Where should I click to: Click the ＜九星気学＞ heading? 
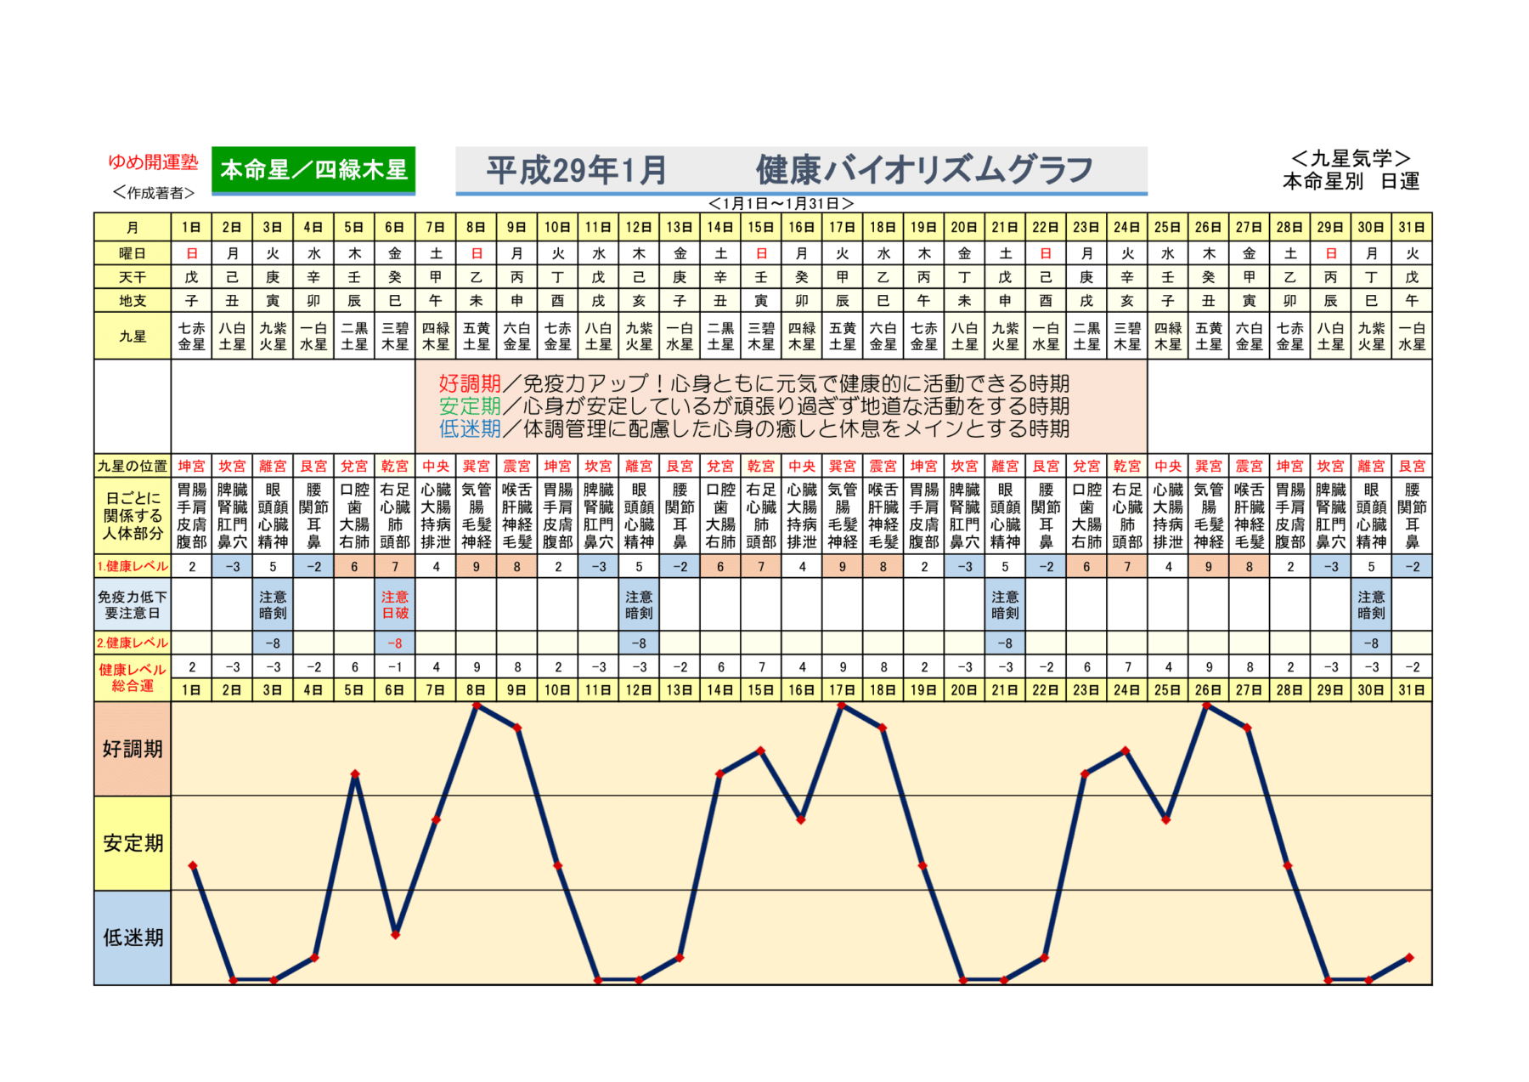click(1351, 158)
